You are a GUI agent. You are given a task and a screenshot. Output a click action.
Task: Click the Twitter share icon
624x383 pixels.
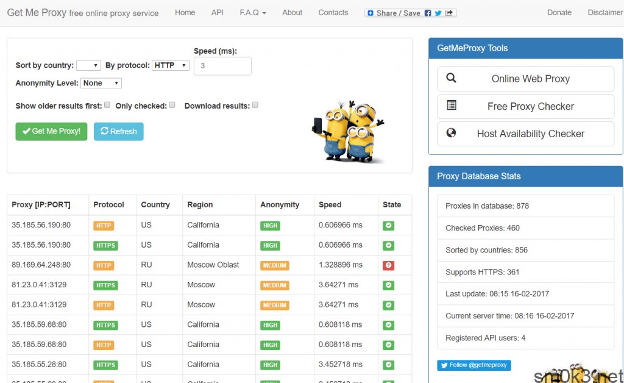pos(438,13)
